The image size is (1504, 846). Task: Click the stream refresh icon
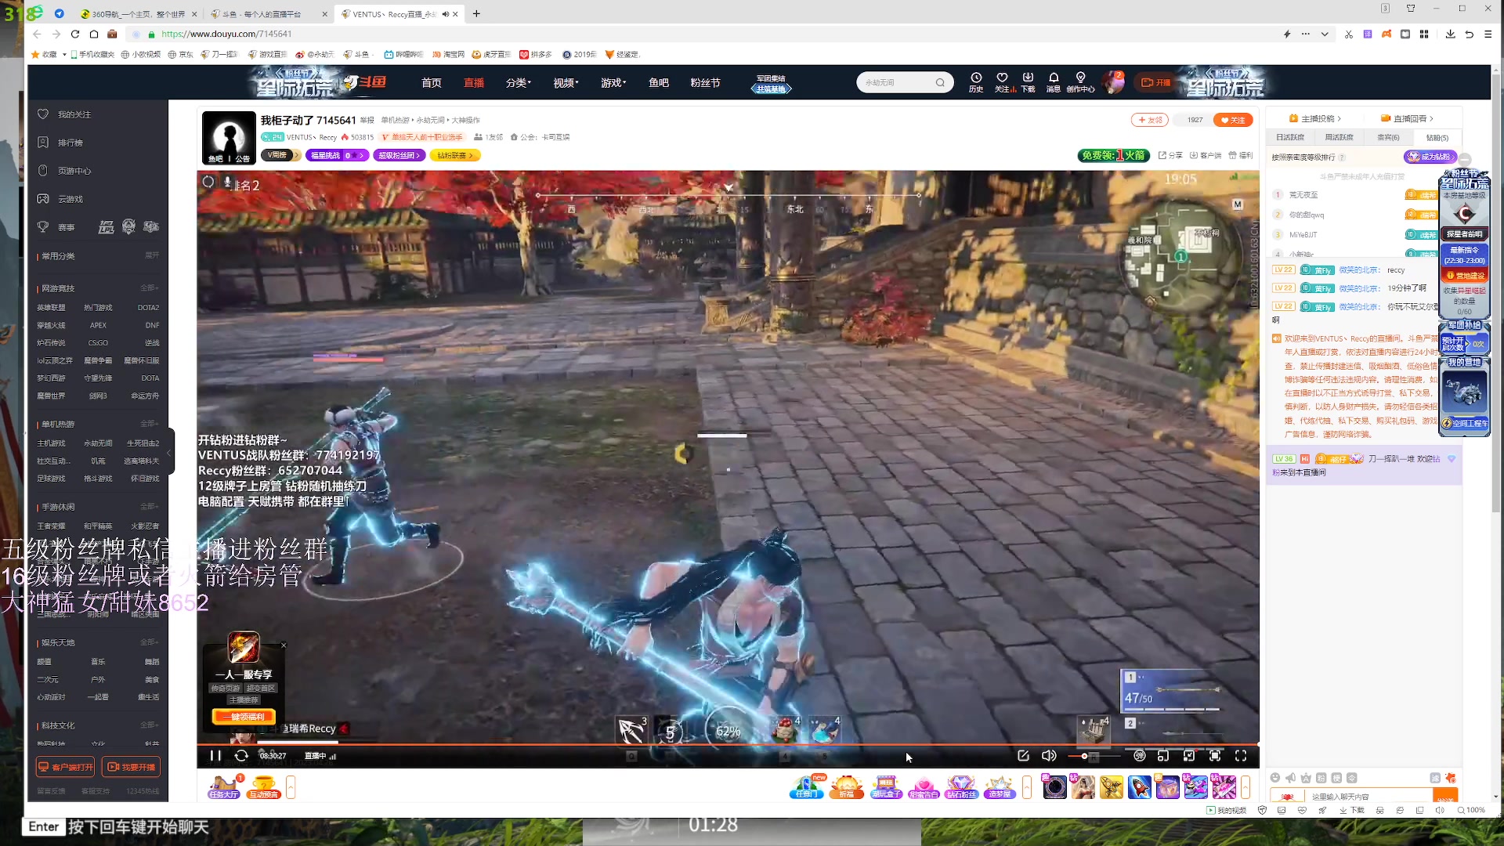tap(241, 756)
